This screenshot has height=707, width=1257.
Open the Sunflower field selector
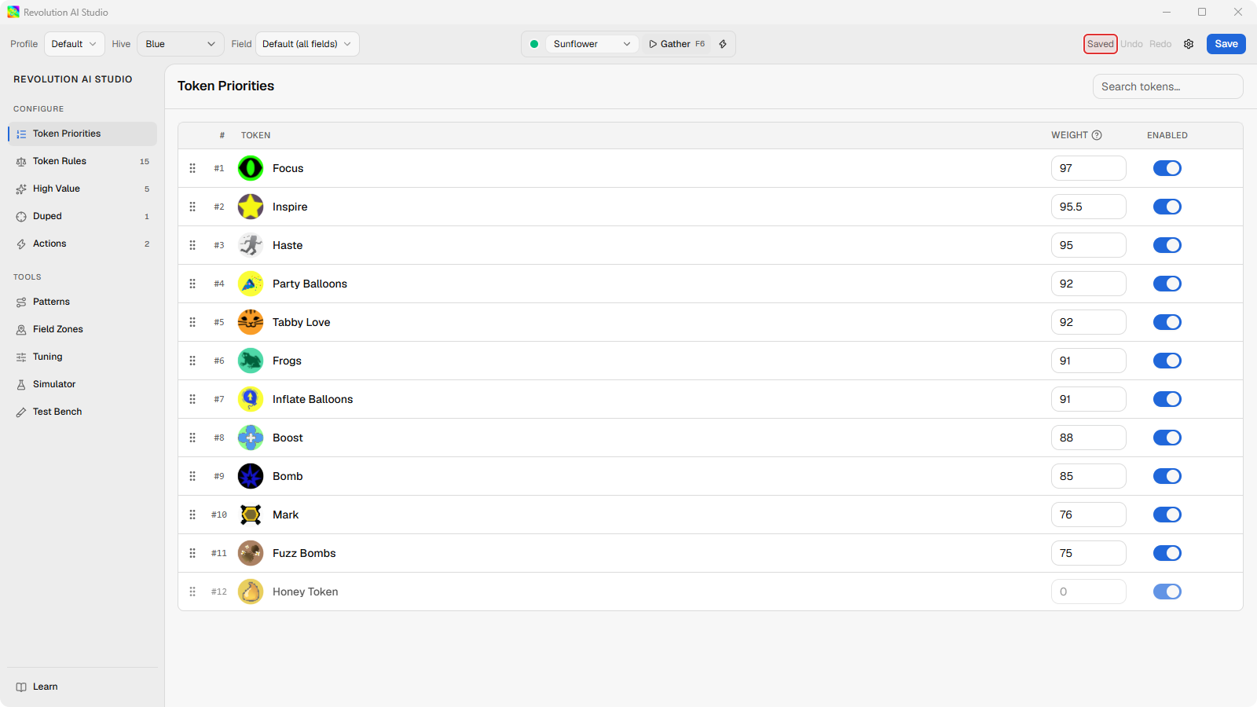[x=592, y=44]
